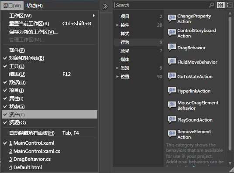The width and height of the screenshot is (234, 173).
Task: Select the 媒体 assets category
Action: [139, 59]
